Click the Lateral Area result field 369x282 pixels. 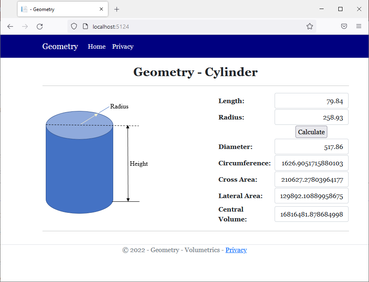tap(311, 196)
